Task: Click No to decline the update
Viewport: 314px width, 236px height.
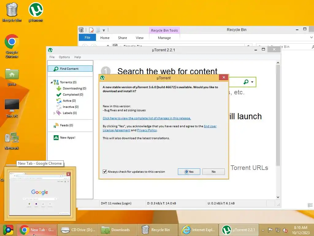Action: 213,171
